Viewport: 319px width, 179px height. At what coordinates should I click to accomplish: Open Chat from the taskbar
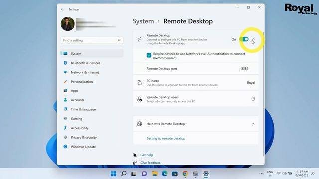point(144,174)
